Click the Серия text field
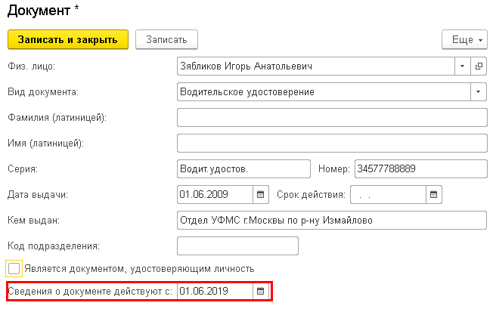493x315 pixels. tap(243, 169)
